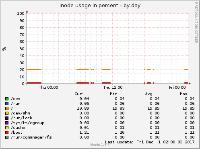Click the Thu 00:00 axis label
200x149 pixels.
[x=49, y=88]
